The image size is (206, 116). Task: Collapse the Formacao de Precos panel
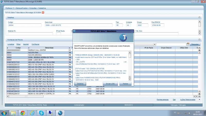pyautogui.click(x=199, y=40)
